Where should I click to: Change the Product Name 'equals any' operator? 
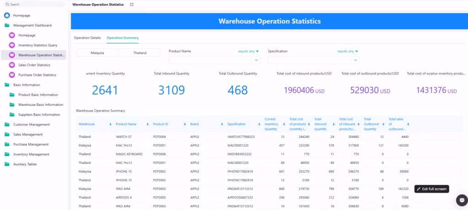click(x=248, y=52)
